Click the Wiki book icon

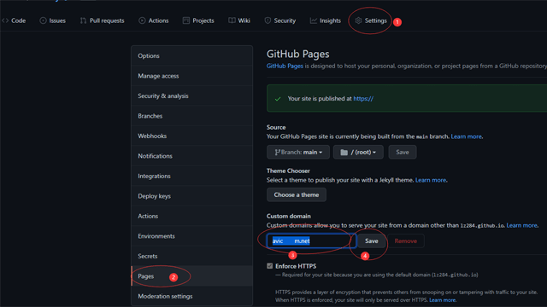pyautogui.click(x=232, y=20)
